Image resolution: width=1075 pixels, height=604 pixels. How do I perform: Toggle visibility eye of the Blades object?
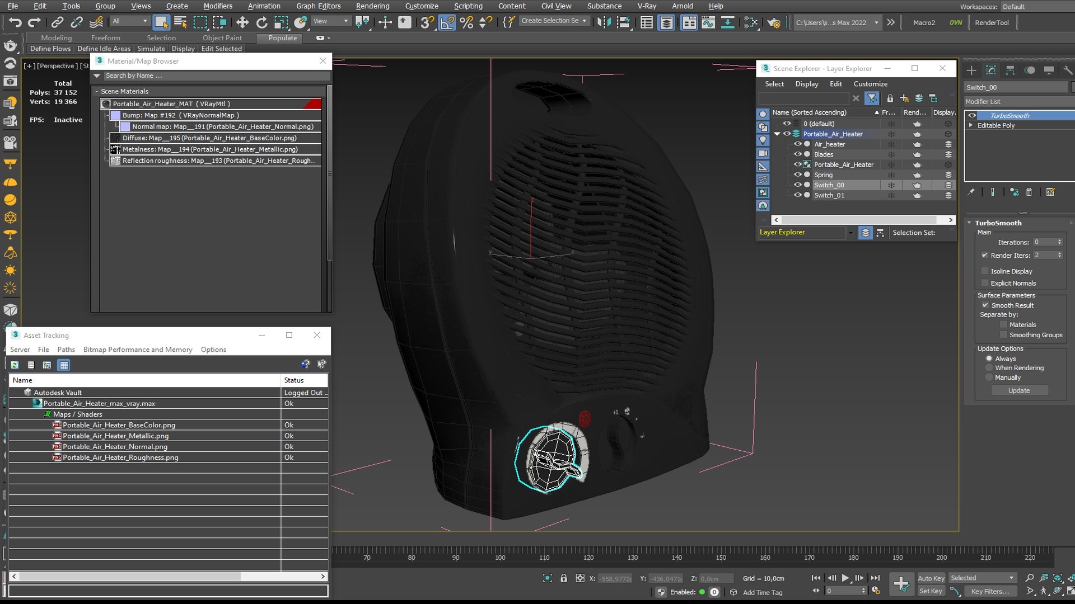coord(798,154)
